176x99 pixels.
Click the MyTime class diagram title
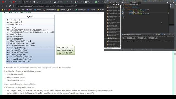[x=30, y=17]
